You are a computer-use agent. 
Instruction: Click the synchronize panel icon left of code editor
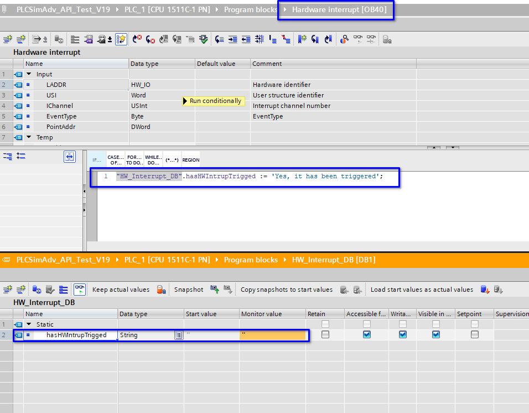point(69,157)
